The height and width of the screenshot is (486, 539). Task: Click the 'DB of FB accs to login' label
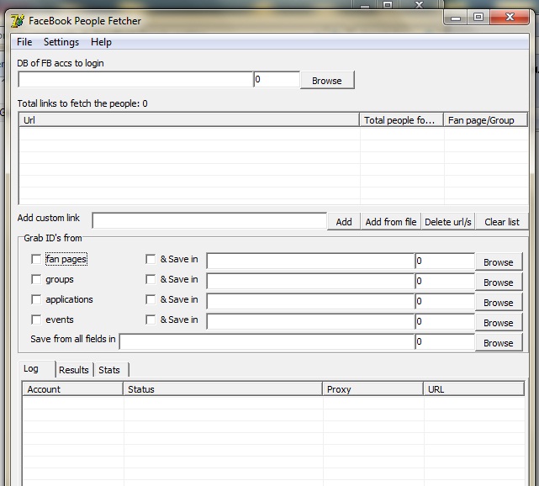tap(61, 63)
